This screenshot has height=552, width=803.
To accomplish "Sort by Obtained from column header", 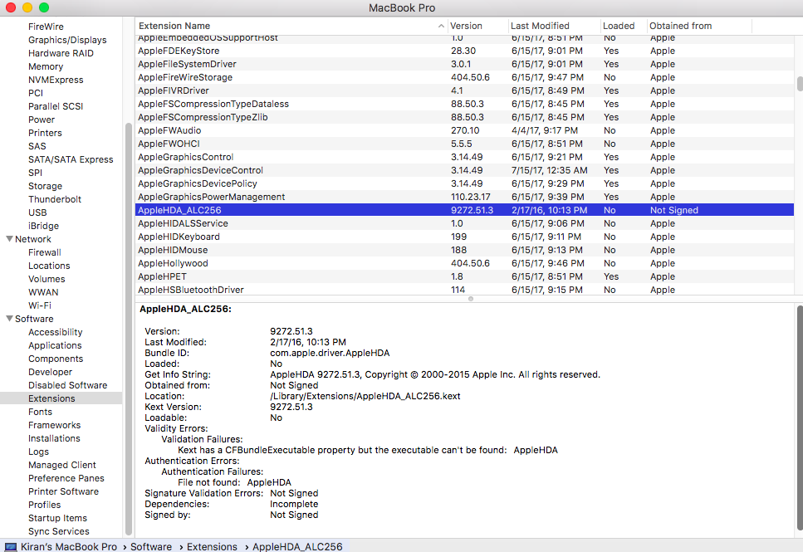I will (680, 27).
